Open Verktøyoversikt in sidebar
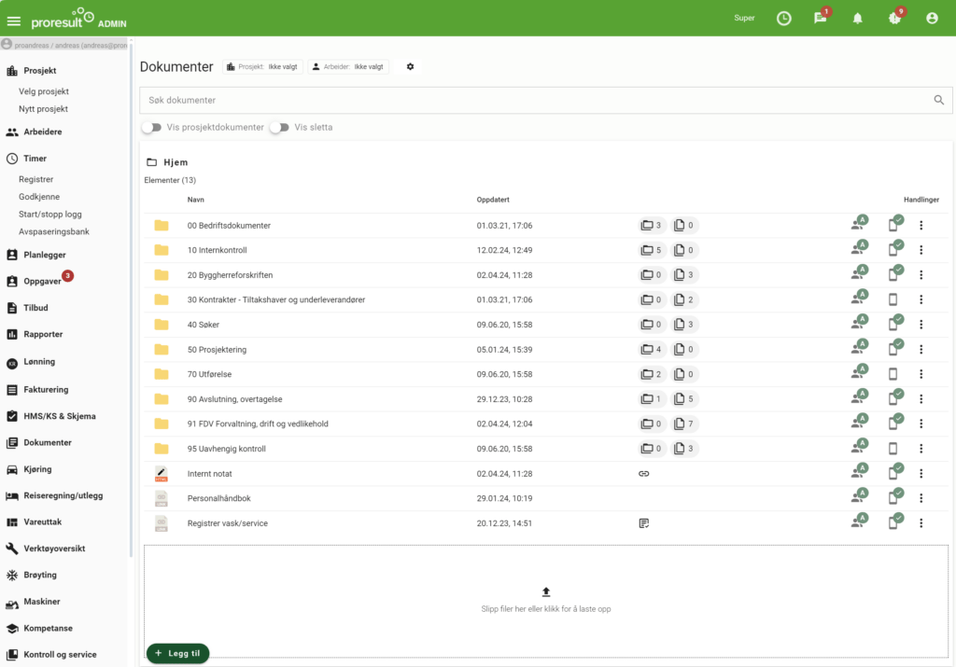 point(54,549)
